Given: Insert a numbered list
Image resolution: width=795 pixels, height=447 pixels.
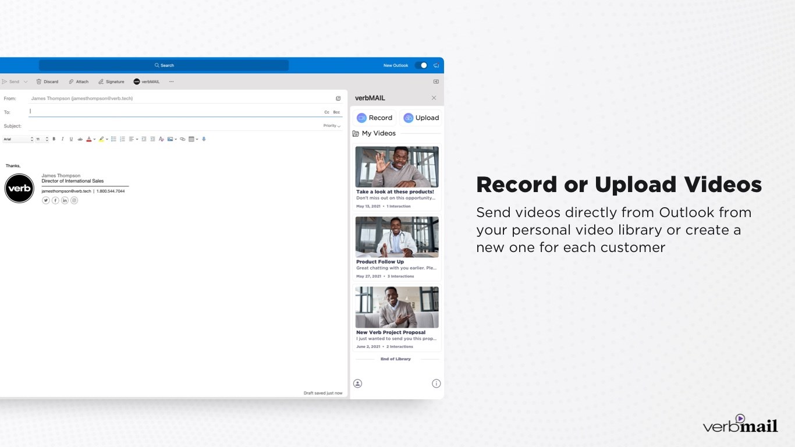Looking at the screenshot, I should point(122,139).
